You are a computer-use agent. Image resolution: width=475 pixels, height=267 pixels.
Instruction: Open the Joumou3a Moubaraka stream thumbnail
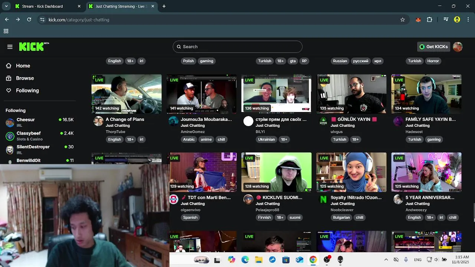pos(202,94)
